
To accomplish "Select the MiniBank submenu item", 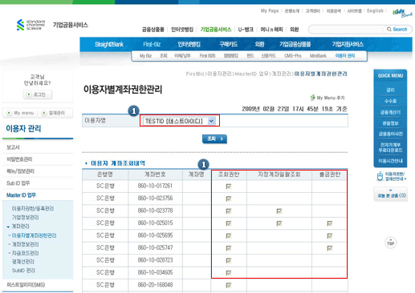I will tap(318, 56).
